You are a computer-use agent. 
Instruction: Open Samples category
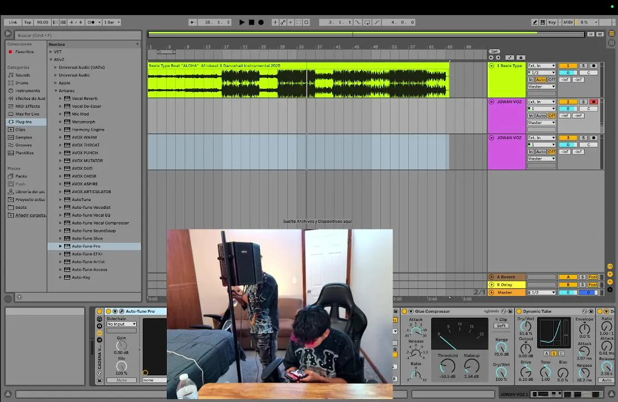pos(23,137)
